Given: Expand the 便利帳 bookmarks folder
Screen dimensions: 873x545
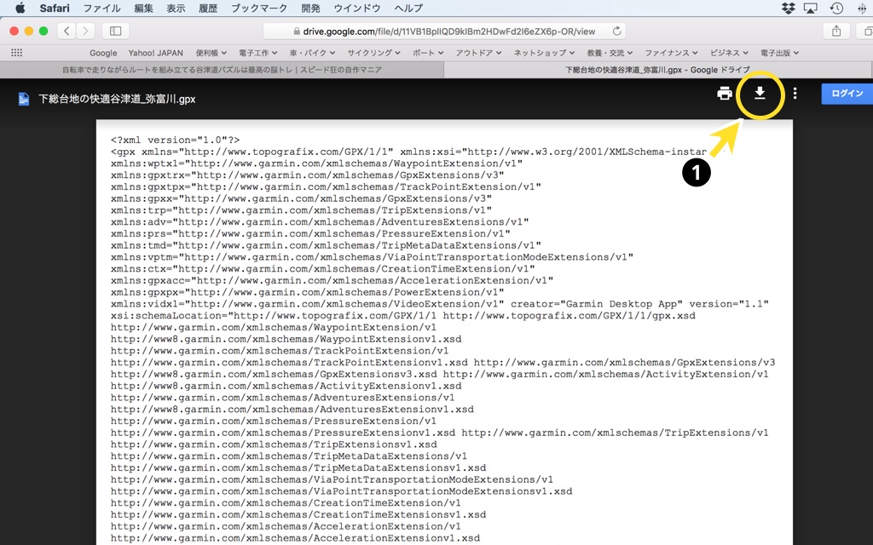Looking at the screenshot, I should [211, 53].
